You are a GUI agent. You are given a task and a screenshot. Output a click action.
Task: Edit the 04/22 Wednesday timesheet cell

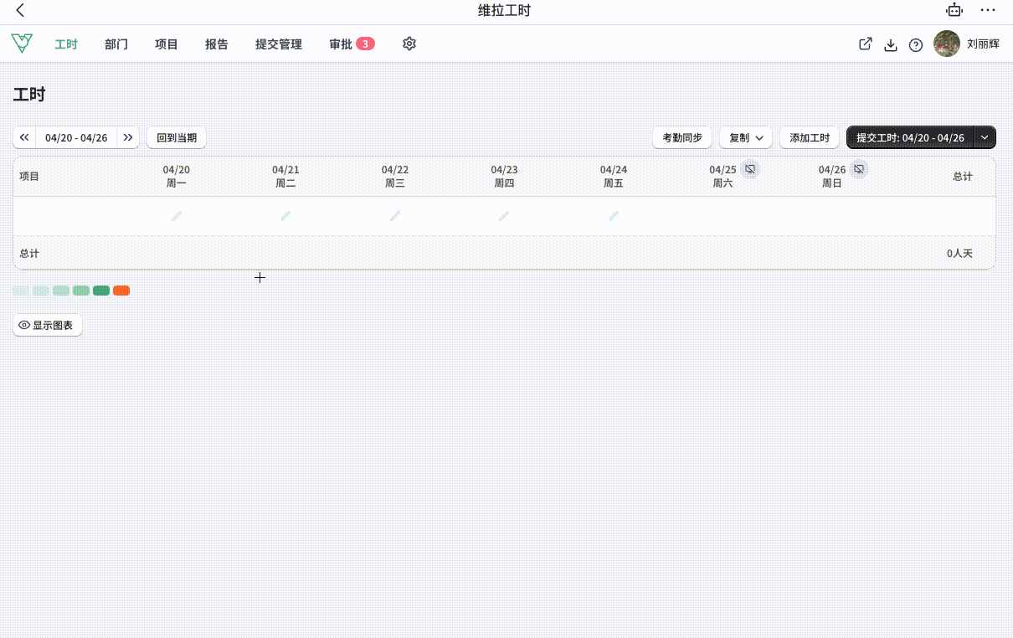[395, 216]
